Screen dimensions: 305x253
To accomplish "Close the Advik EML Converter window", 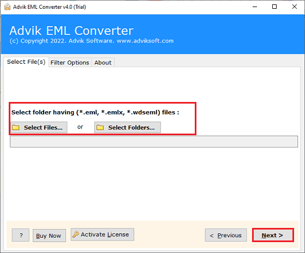I will (x=295, y=7).
